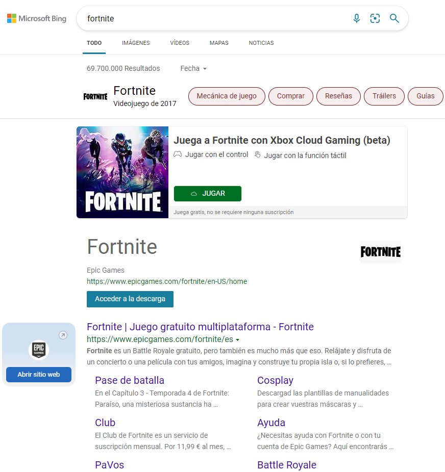Open the Fecha date filter dropdown
This screenshot has width=445, height=472.
193,68
